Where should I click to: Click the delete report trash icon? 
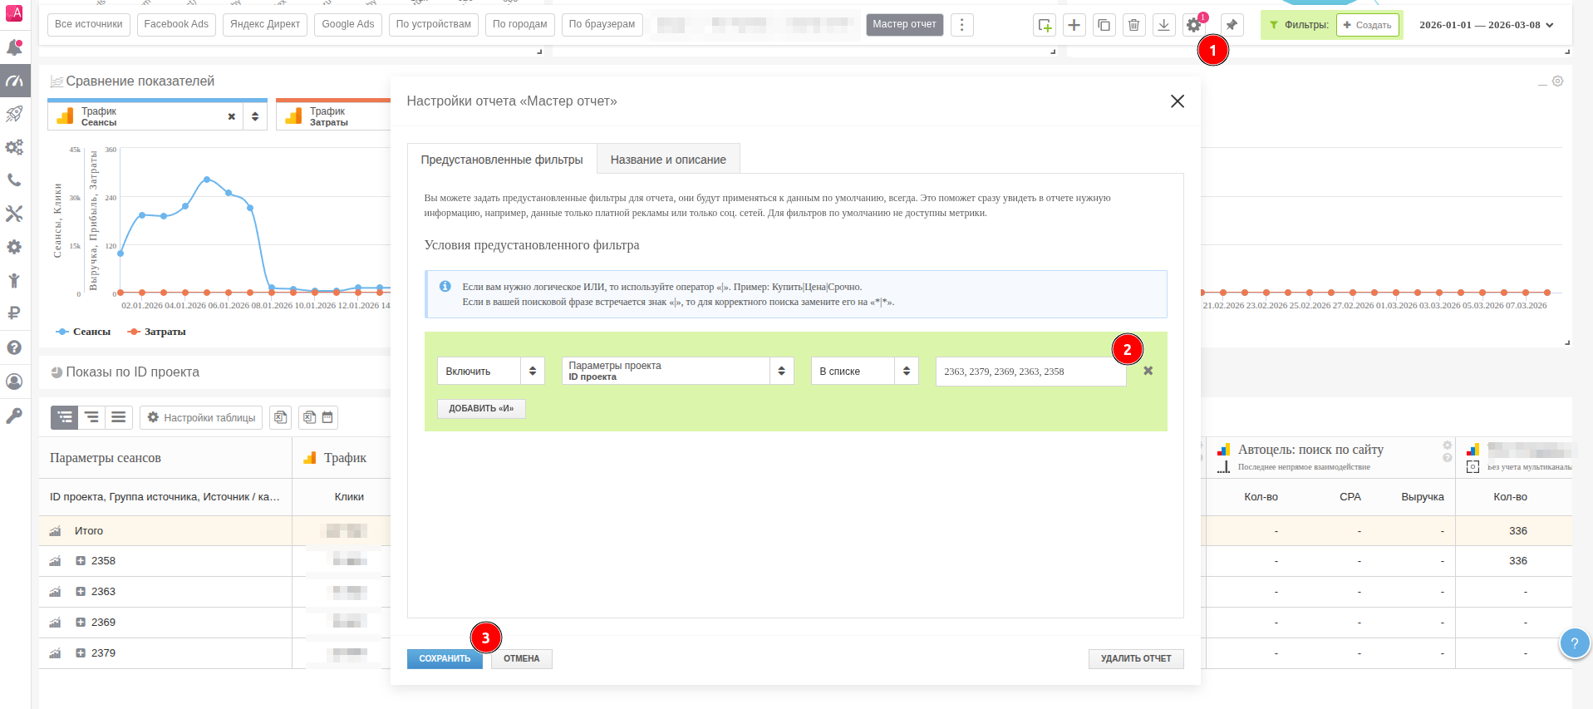[x=1133, y=25]
